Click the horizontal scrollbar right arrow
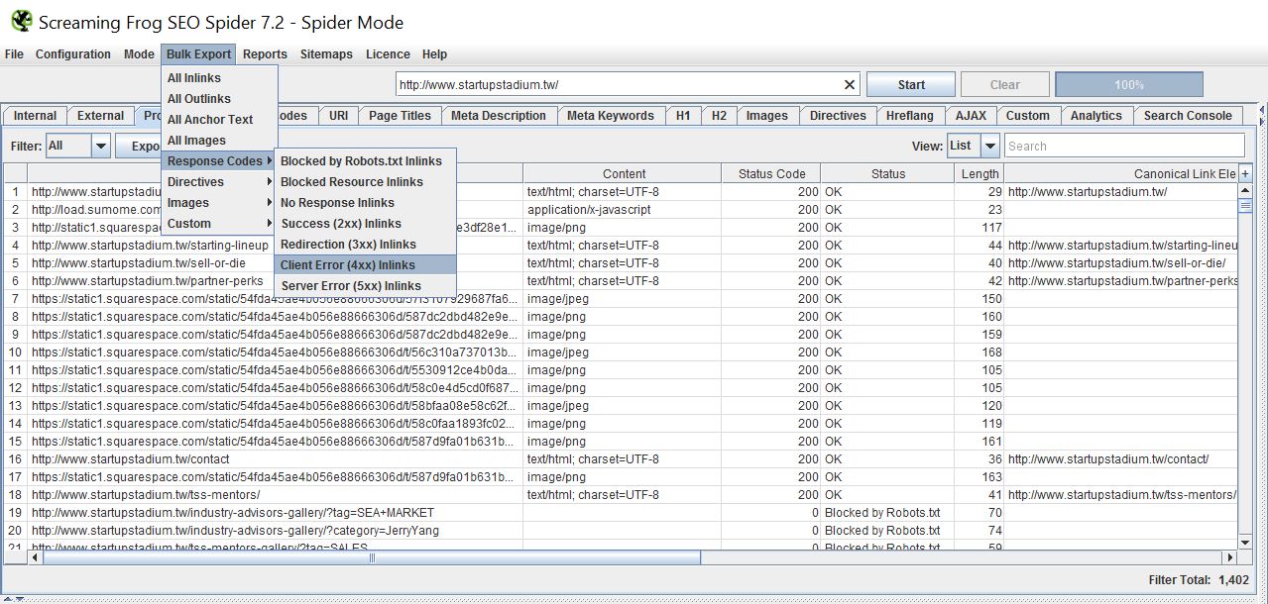This screenshot has height=604, width=1268. (1230, 557)
